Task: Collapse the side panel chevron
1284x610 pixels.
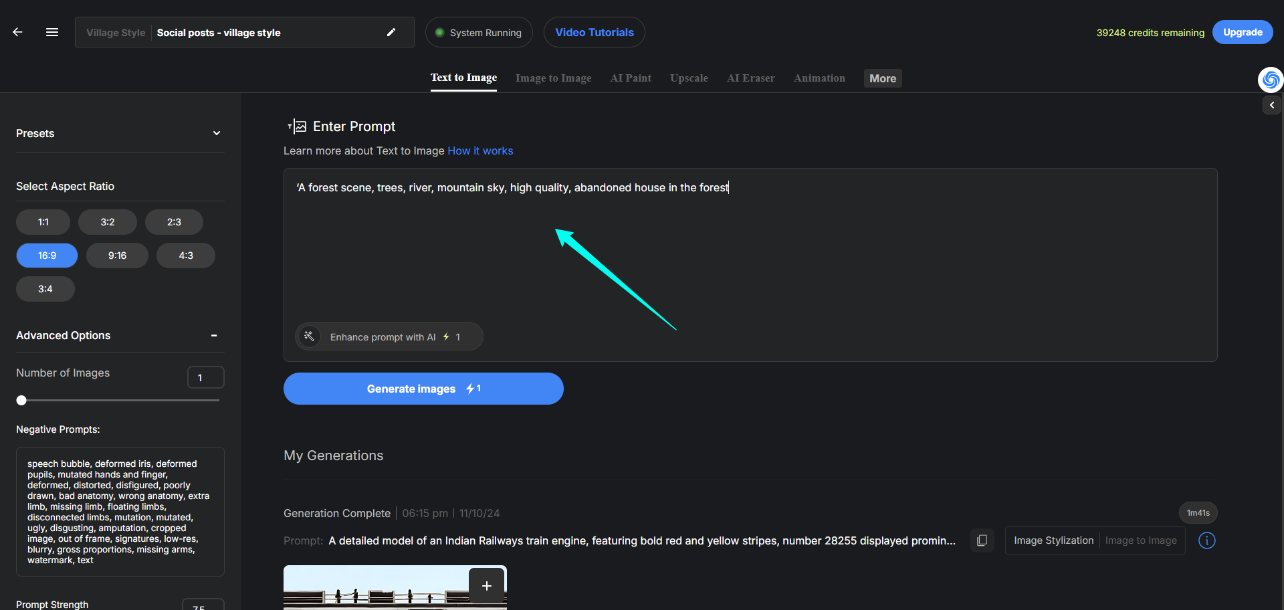Action: (x=1272, y=105)
